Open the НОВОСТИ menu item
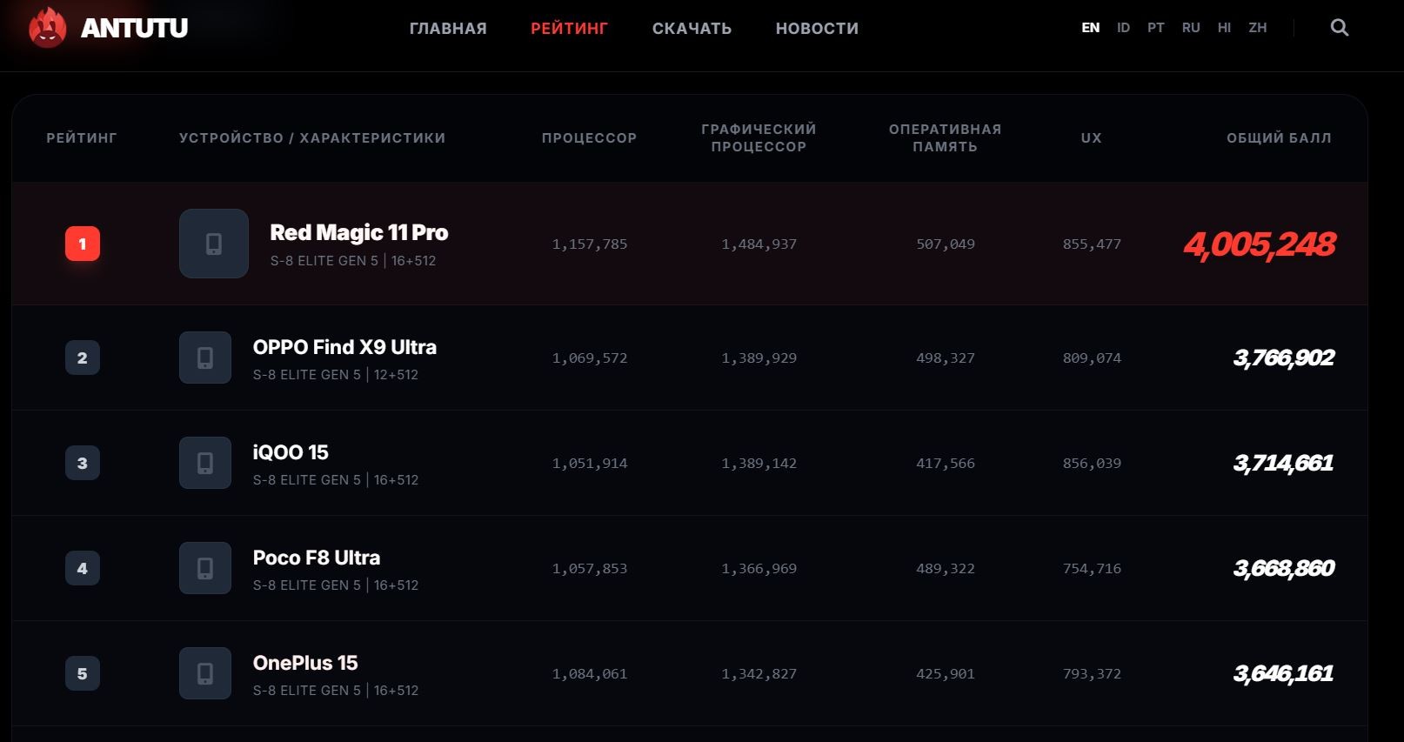This screenshot has height=742, width=1404. [817, 29]
